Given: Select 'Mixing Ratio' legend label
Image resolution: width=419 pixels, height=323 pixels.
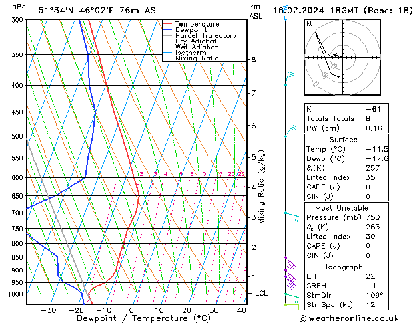Looking at the screenshot, I should 197,58.
